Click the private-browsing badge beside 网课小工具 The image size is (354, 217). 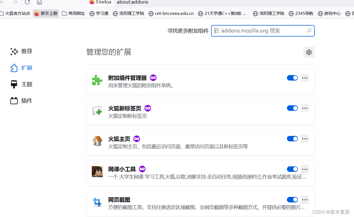click(x=142, y=169)
